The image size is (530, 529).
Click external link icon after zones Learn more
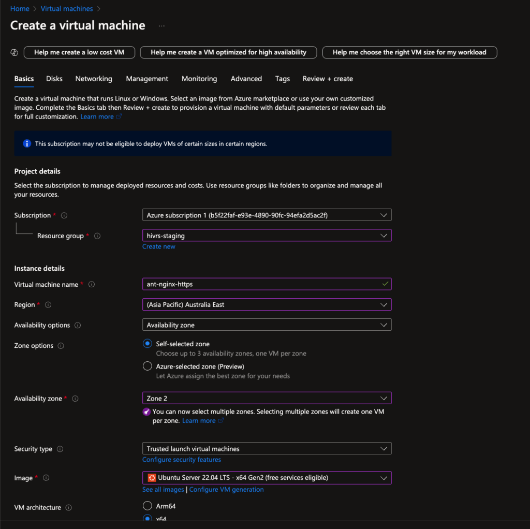tap(220, 420)
